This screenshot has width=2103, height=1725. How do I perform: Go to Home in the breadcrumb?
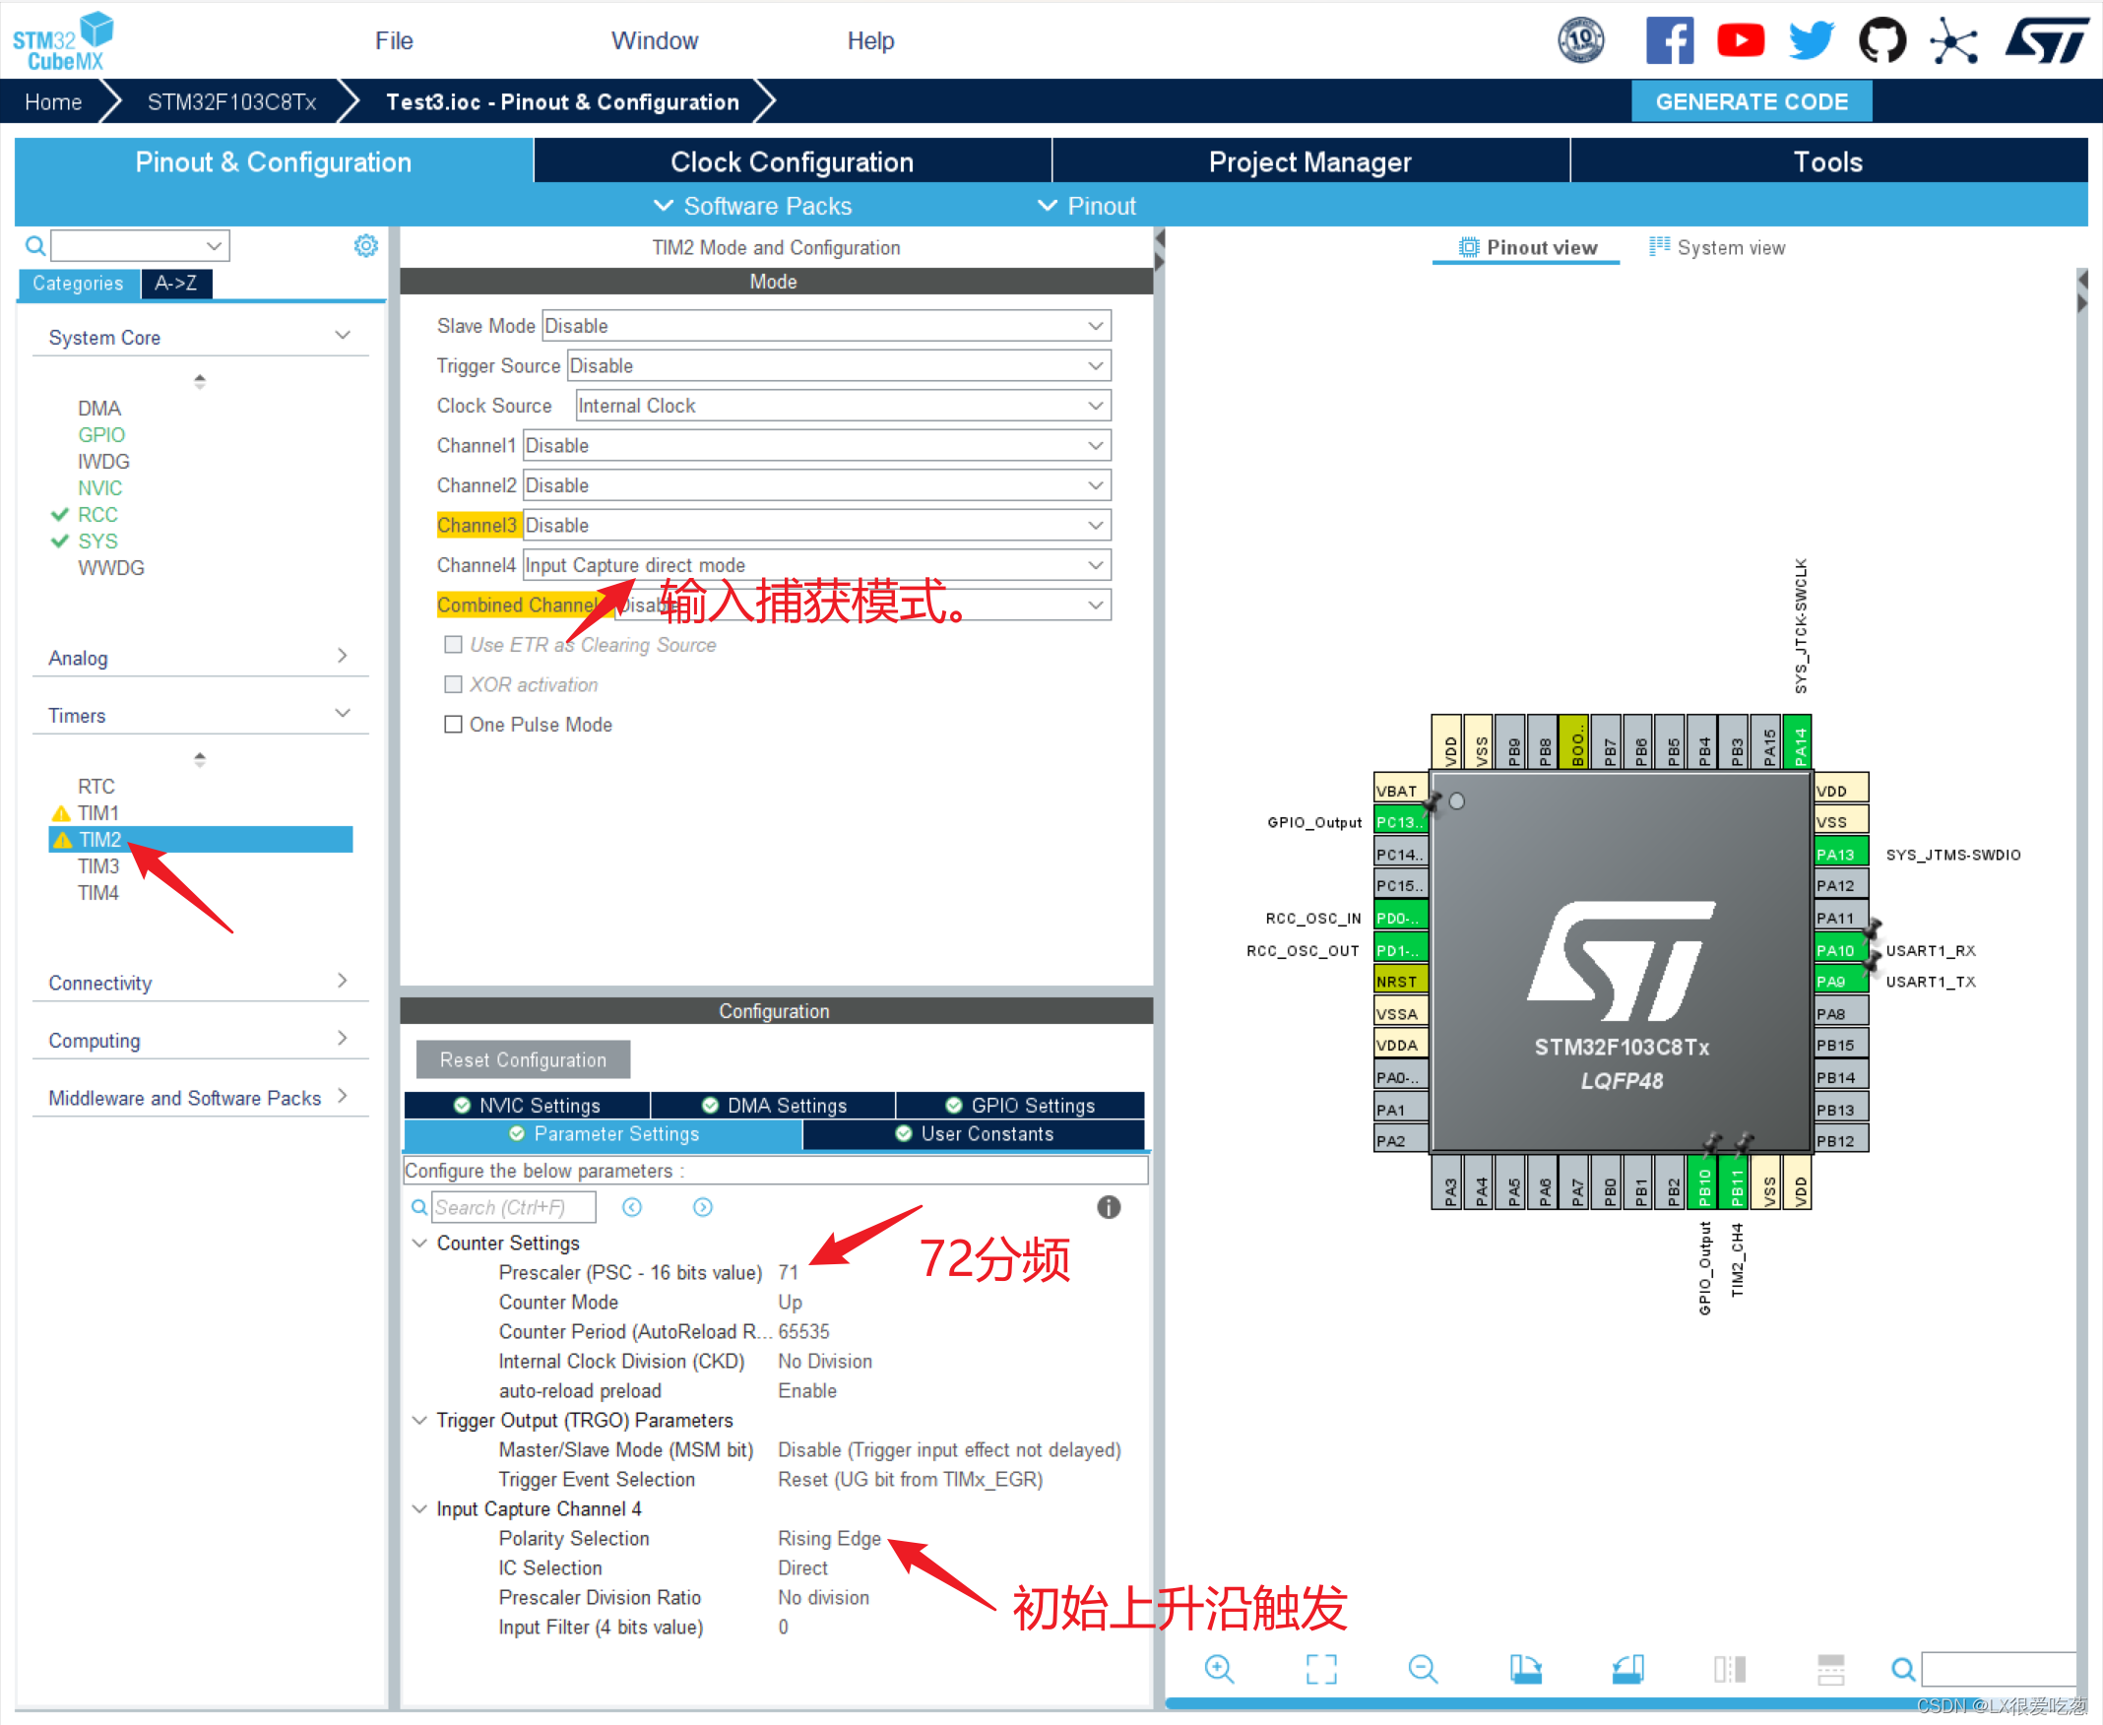(52, 101)
